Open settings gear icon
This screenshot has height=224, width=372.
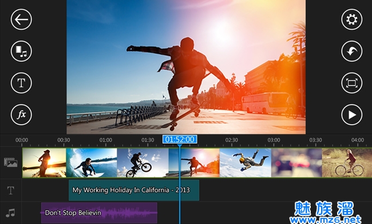(x=352, y=19)
